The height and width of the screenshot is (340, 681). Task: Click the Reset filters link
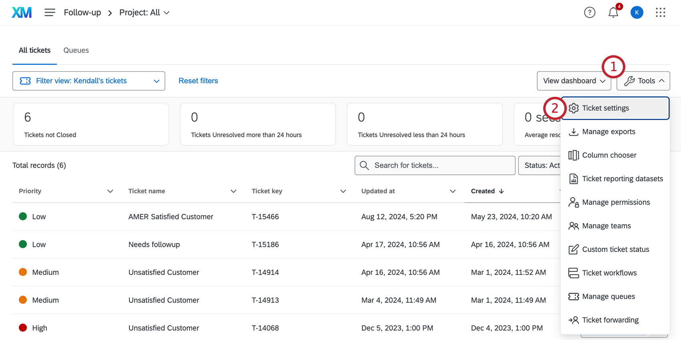click(198, 81)
